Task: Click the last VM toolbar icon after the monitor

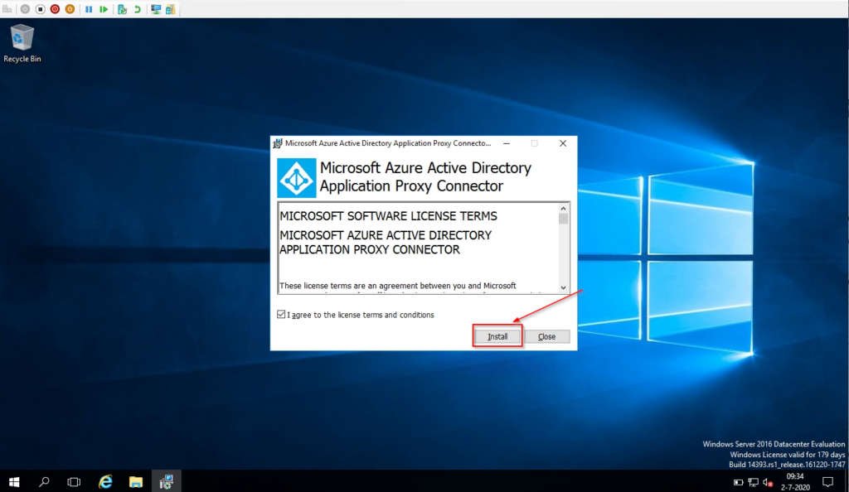Action: [171, 9]
